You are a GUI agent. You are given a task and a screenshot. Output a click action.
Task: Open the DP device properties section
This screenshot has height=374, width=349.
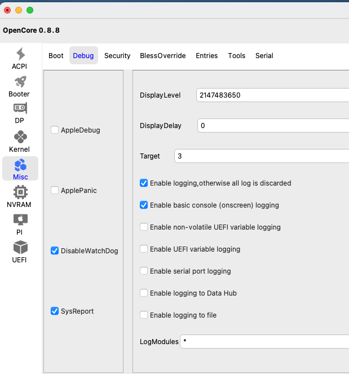(x=20, y=113)
